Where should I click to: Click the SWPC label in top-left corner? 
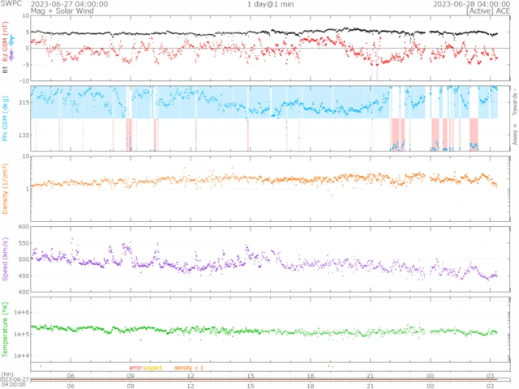pyautogui.click(x=11, y=4)
